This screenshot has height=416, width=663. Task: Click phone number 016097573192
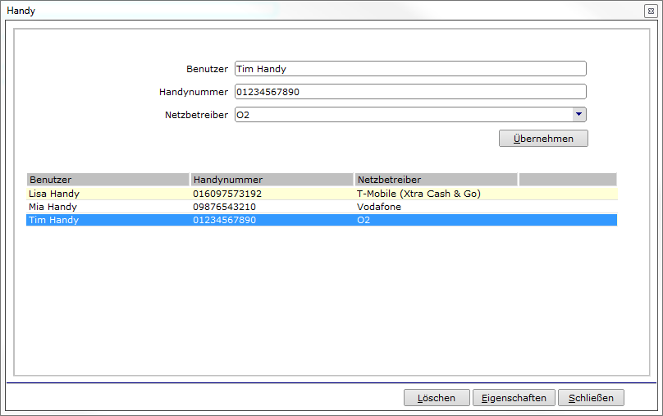tap(227, 194)
